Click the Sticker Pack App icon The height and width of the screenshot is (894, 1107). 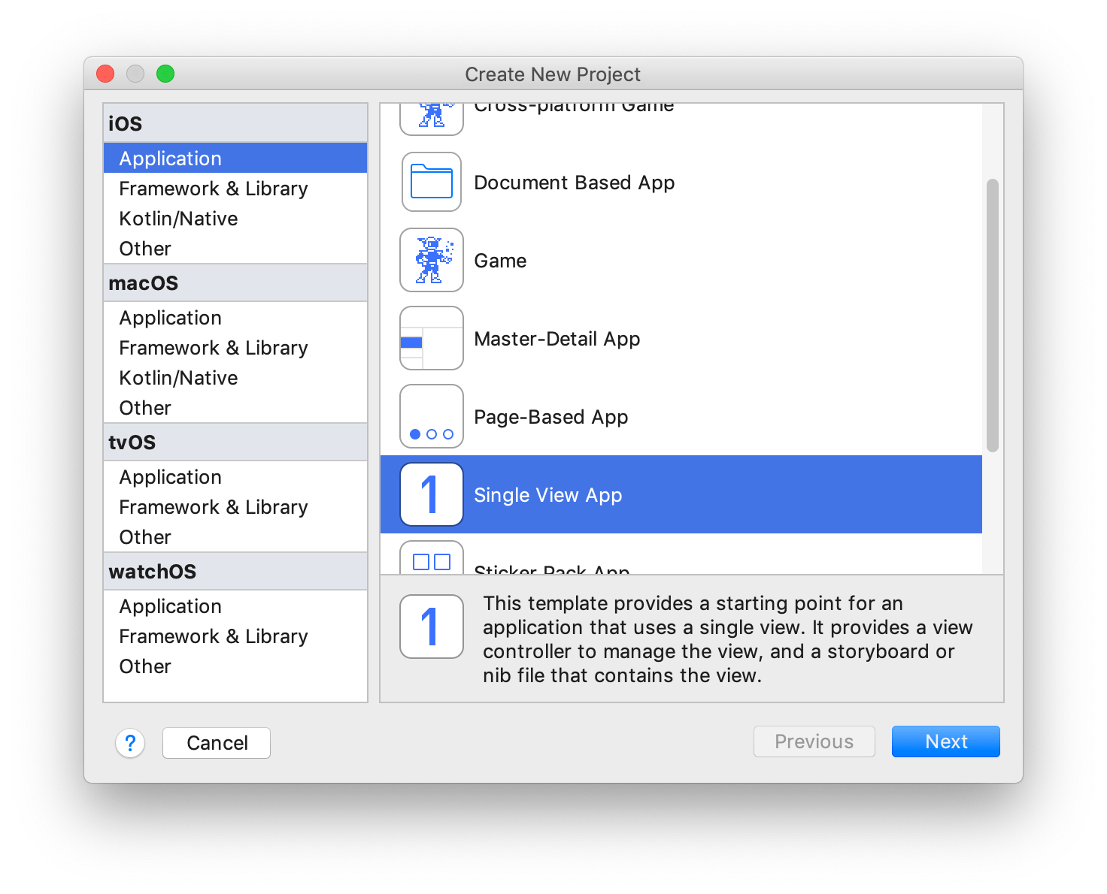pos(432,557)
